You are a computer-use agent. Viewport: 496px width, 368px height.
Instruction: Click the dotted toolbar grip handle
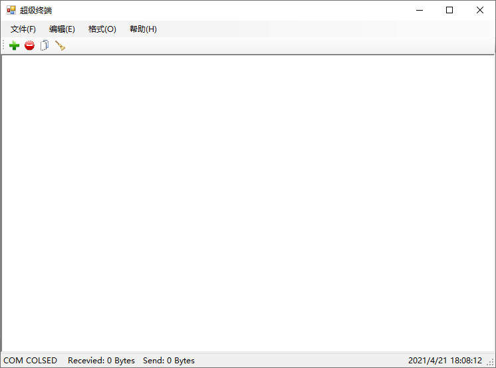[x=4, y=46]
